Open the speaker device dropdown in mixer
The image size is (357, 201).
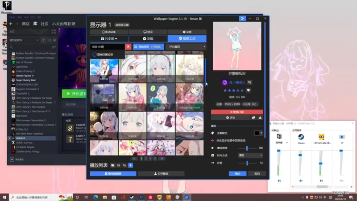[x=287, y=142]
